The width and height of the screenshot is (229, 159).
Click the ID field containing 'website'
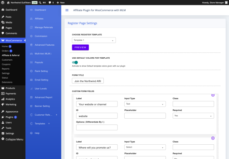click(x=97, y=116)
